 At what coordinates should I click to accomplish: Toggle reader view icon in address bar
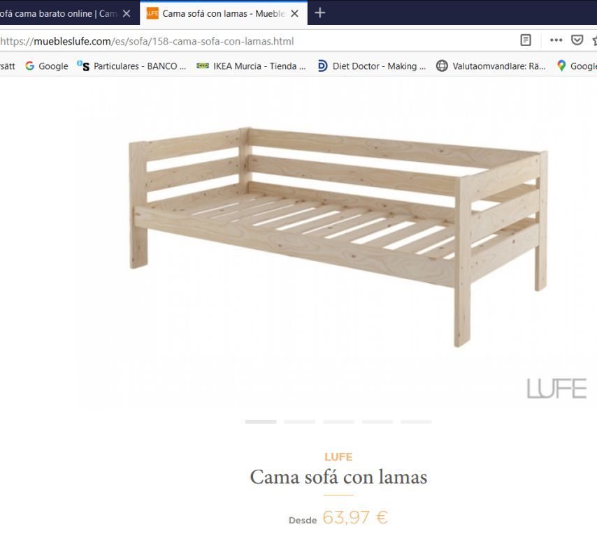526,40
